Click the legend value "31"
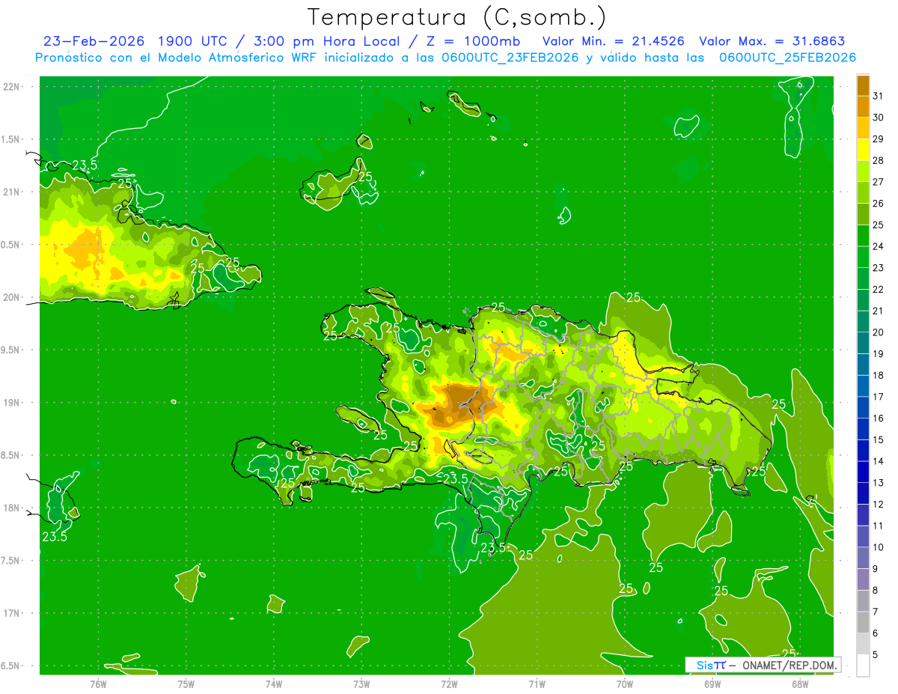 [x=878, y=96]
